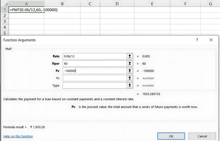Focus the Pv input field

pos(94,71)
